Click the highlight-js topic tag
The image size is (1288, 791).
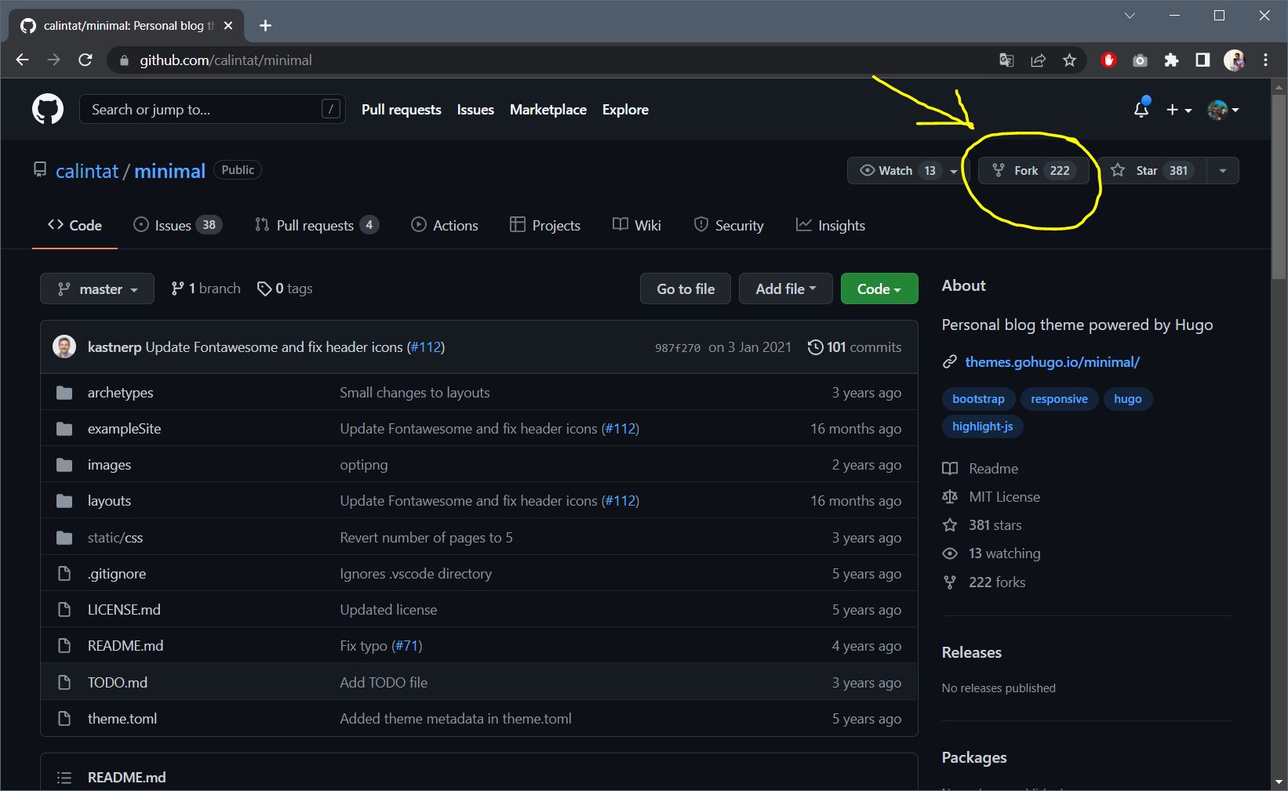coord(982,426)
